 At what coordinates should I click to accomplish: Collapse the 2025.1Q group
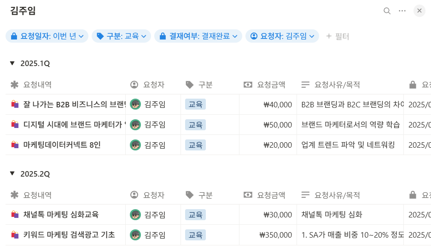12,63
